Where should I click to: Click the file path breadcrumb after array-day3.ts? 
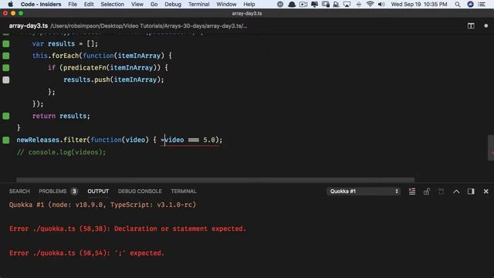tap(149, 25)
